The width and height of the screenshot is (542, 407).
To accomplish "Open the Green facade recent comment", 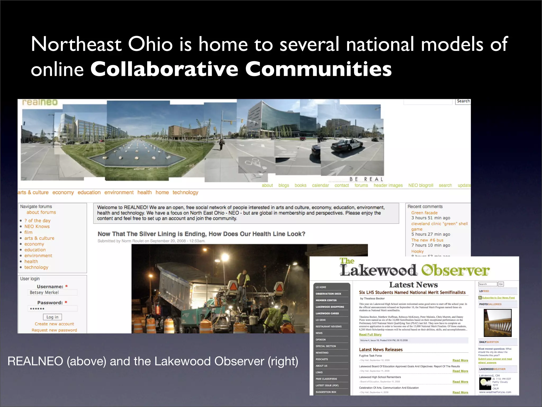I will (424, 213).
